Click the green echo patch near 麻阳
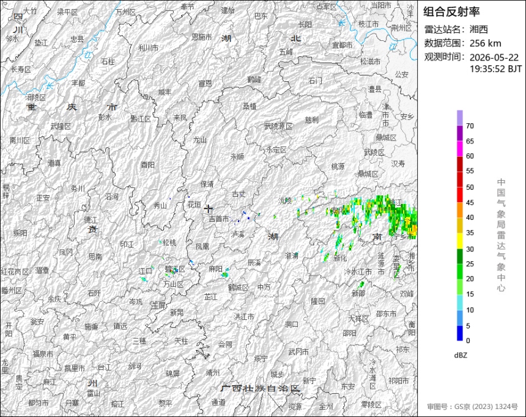Viewport: 526px width, 417px height. click(224, 275)
